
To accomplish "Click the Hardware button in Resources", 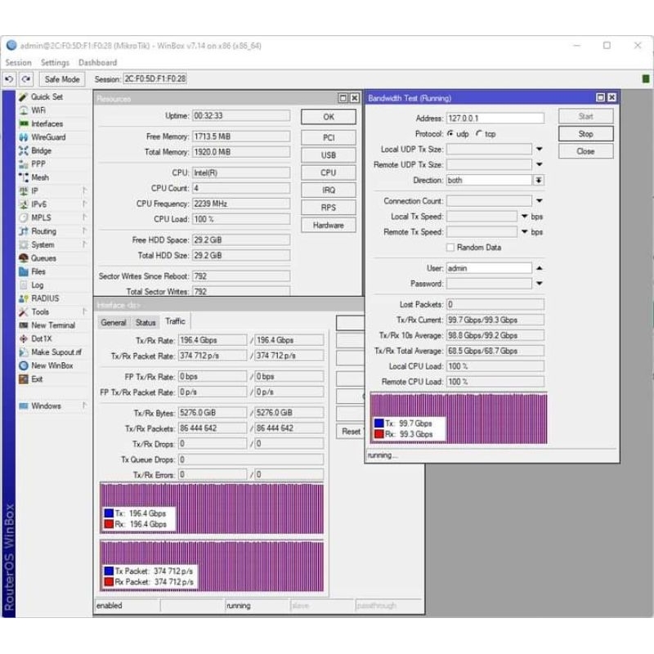I will pyautogui.click(x=328, y=226).
